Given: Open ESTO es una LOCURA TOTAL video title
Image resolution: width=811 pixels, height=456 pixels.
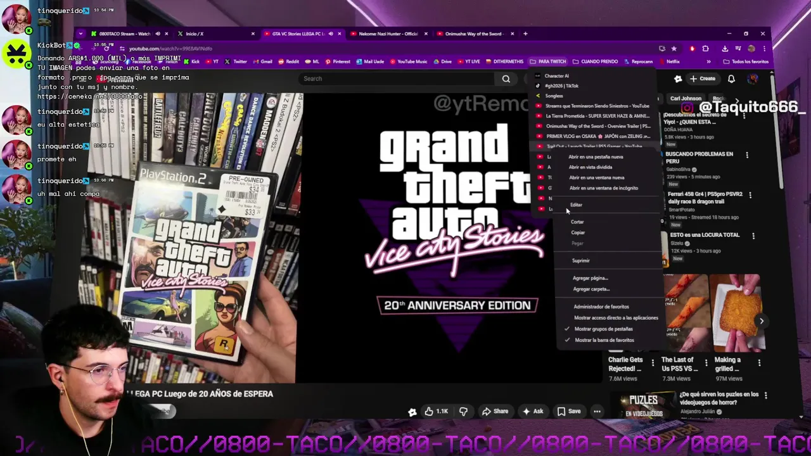Looking at the screenshot, I should coord(705,235).
